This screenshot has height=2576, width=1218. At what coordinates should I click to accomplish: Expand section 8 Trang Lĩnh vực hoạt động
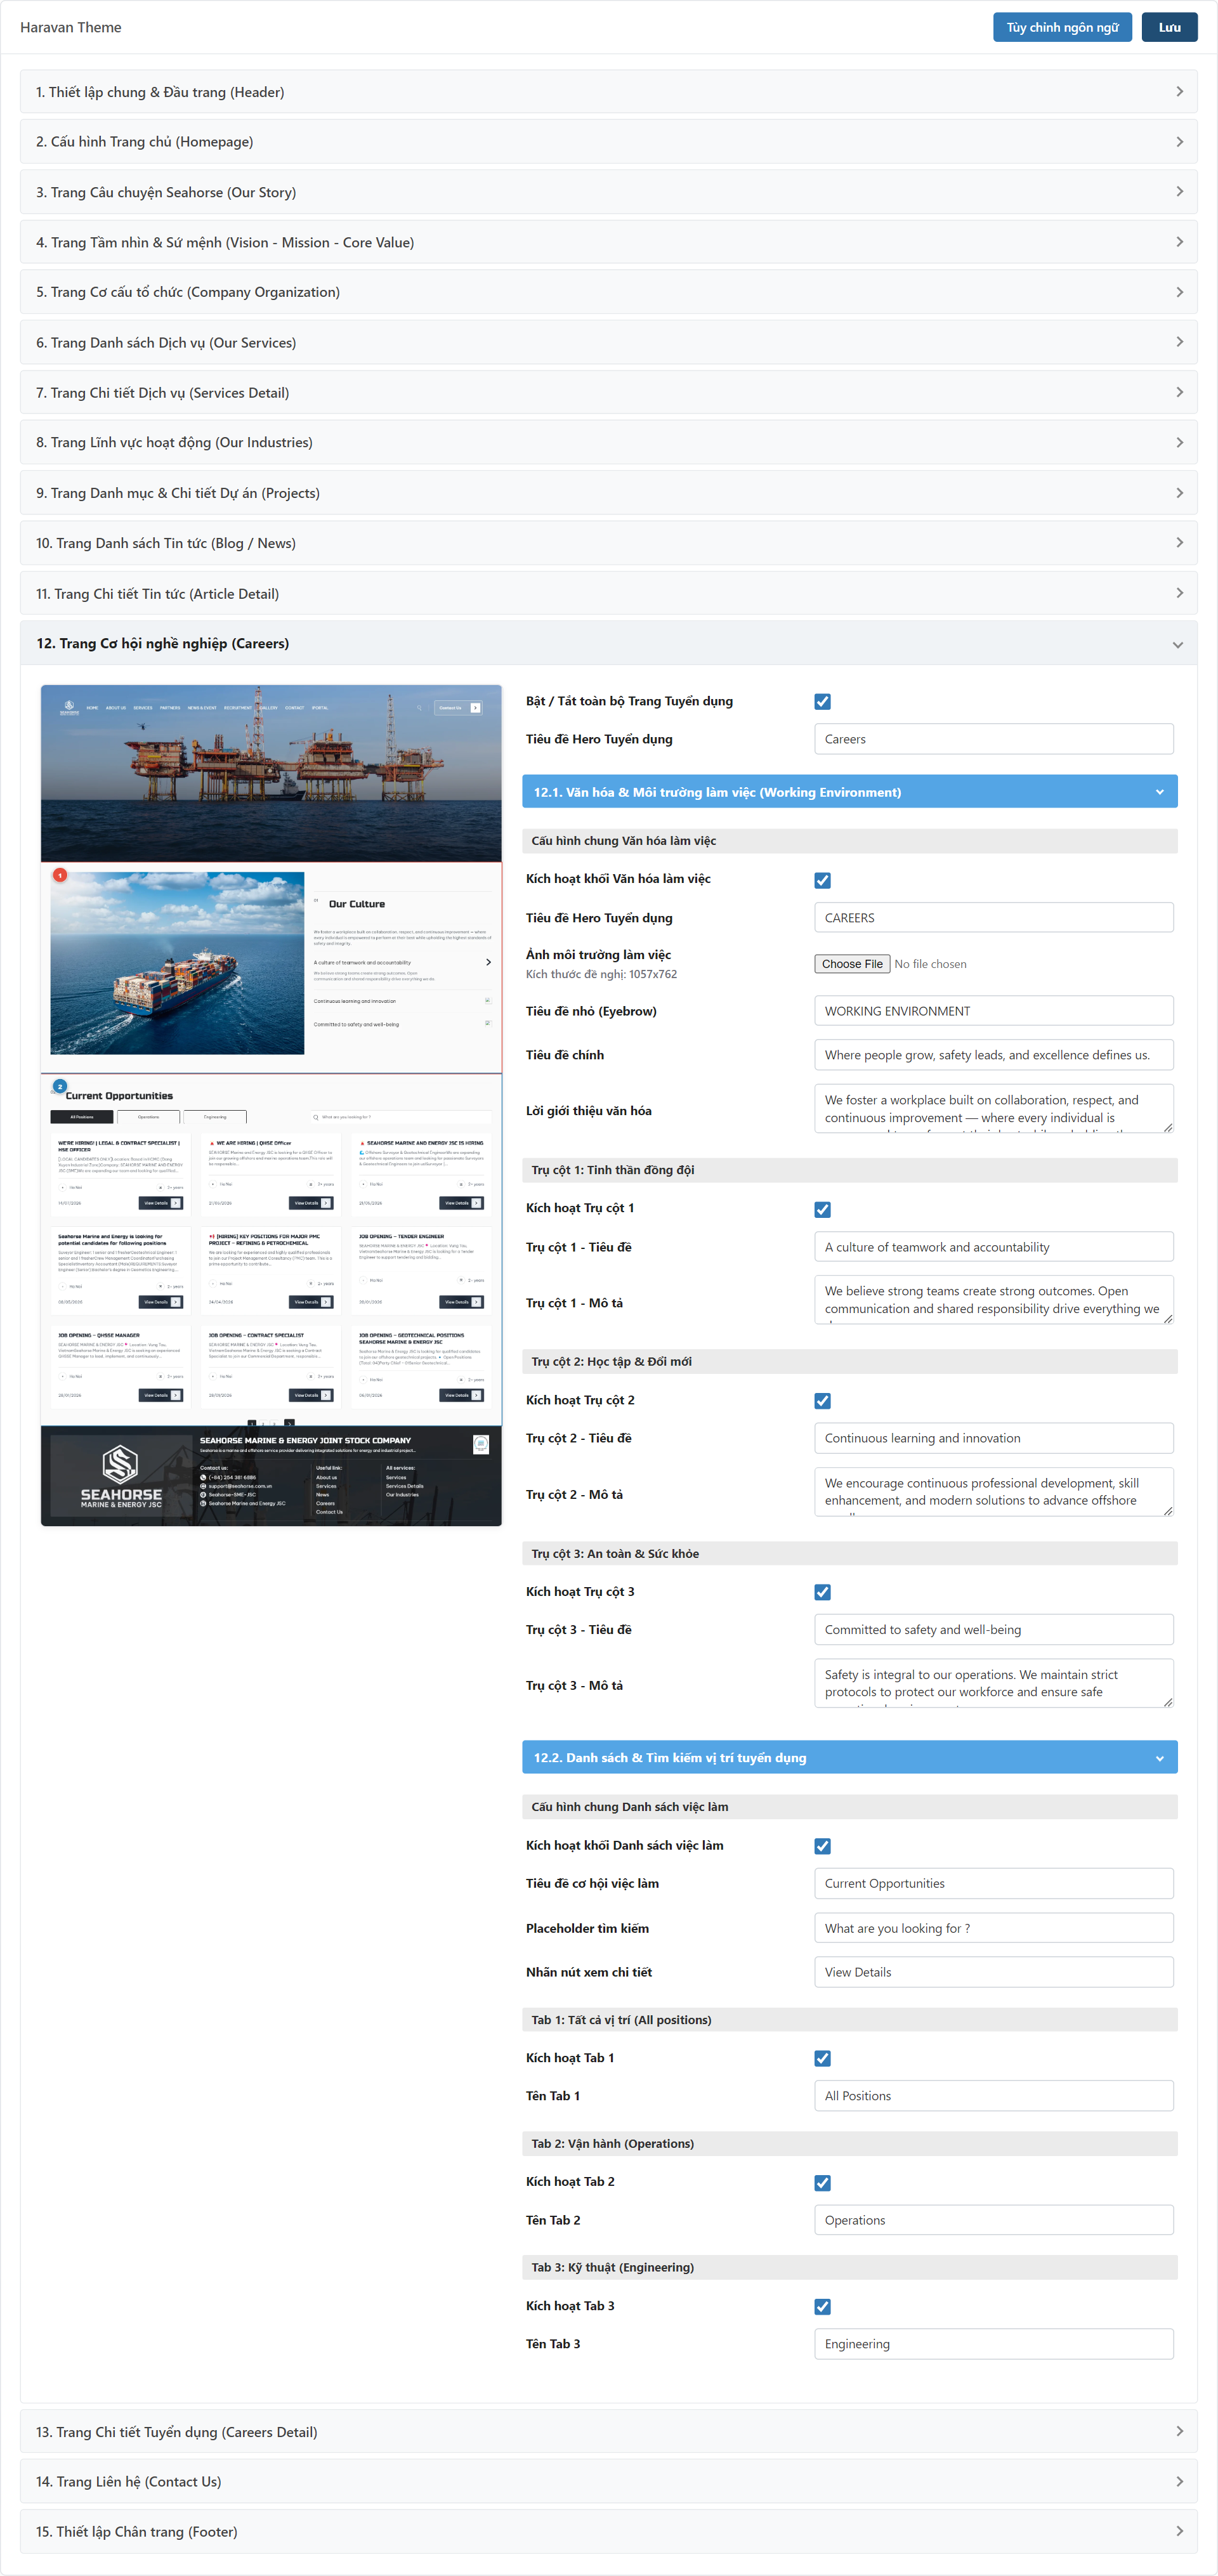(x=608, y=442)
